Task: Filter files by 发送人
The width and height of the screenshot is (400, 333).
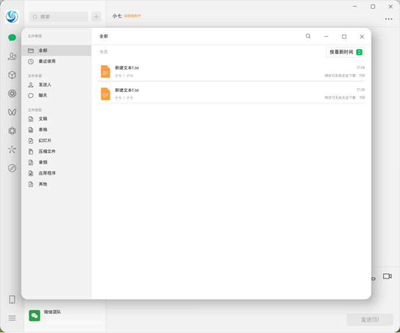Action: pyautogui.click(x=56, y=84)
